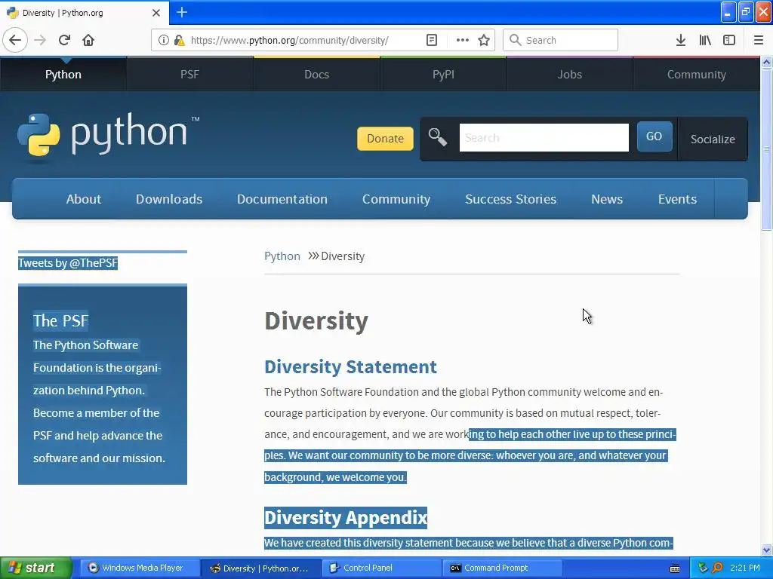The image size is (773, 579).
Task: Open the Jobs top navigation tab
Action: pyautogui.click(x=569, y=75)
